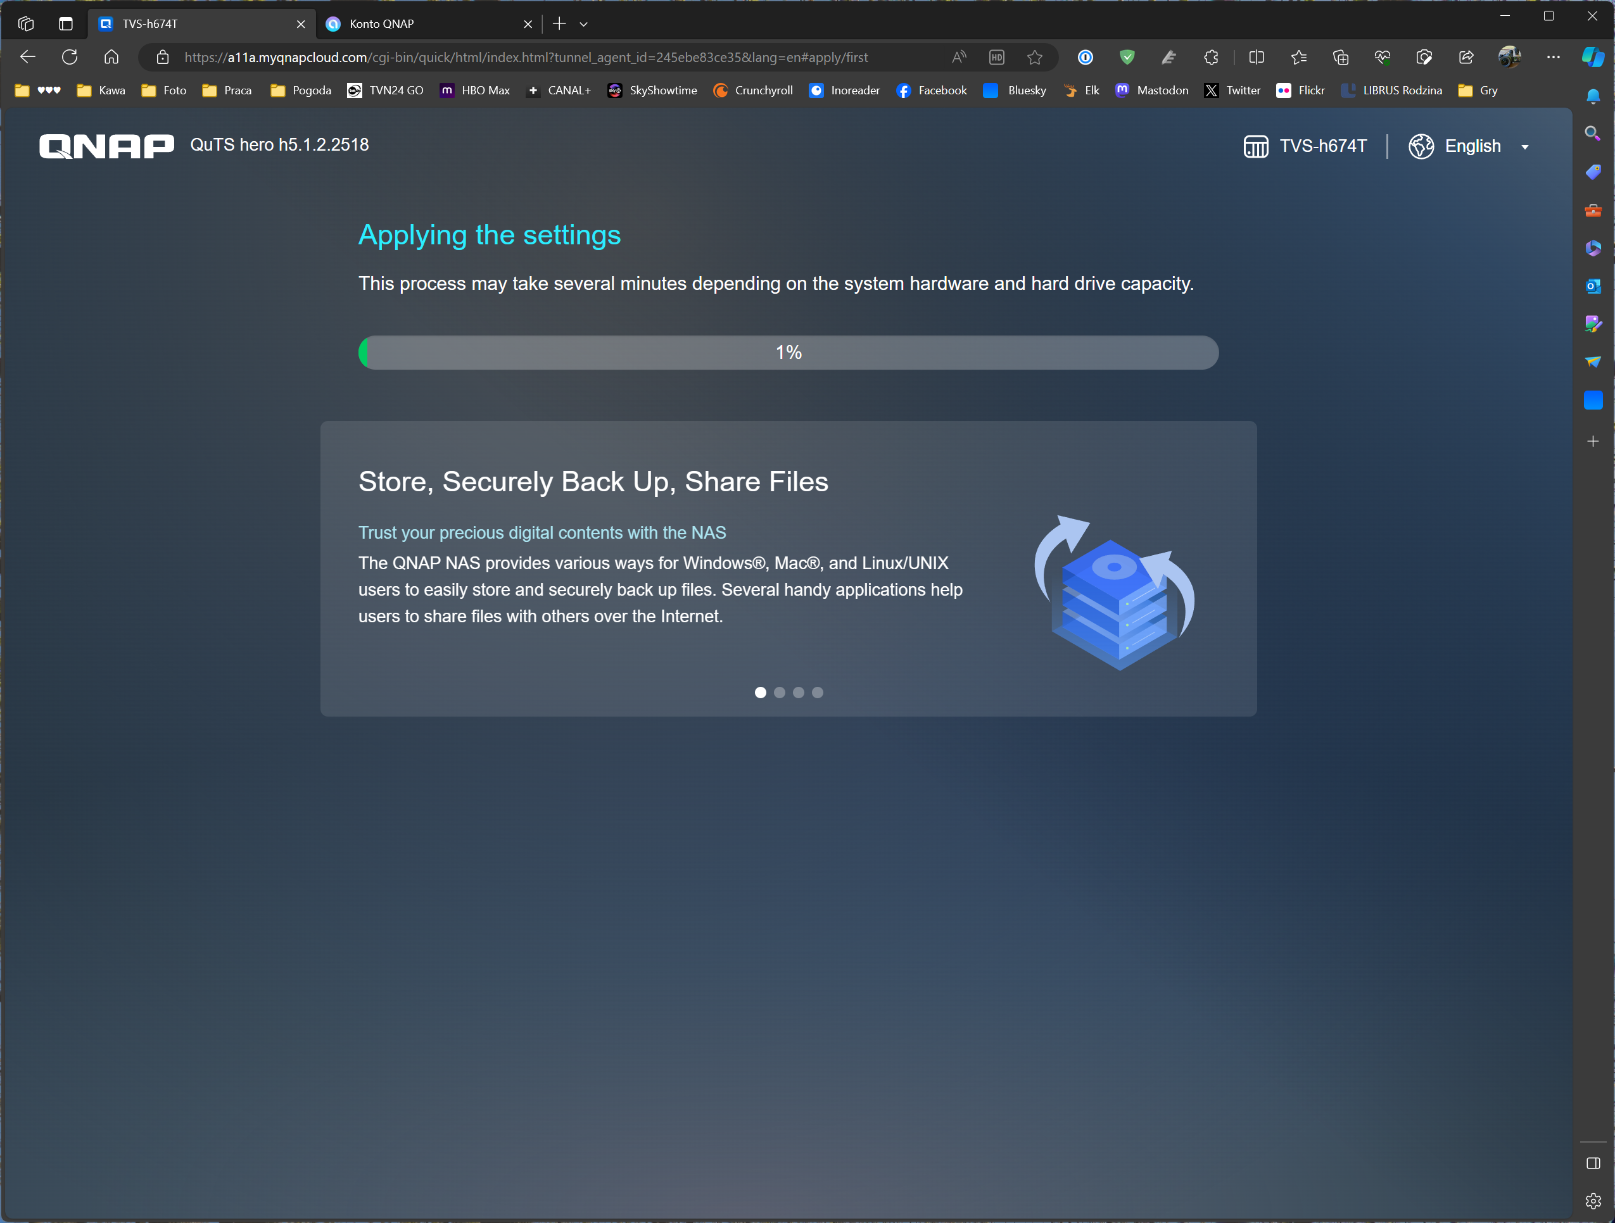Add page to favorites with star icon
Screen dimensions: 1615x1223
[1034, 57]
